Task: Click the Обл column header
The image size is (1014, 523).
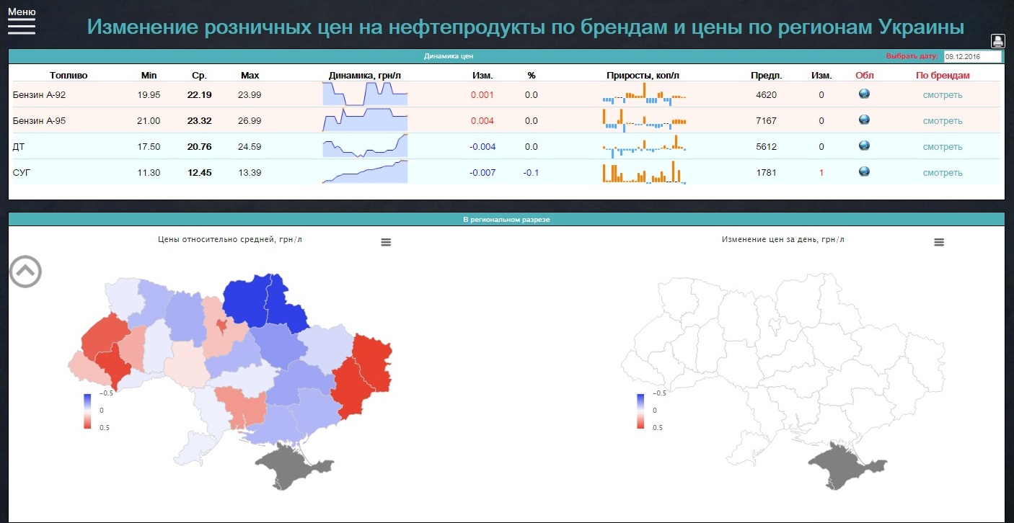Action: (864, 75)
